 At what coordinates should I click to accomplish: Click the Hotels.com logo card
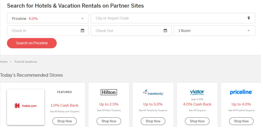26,107
